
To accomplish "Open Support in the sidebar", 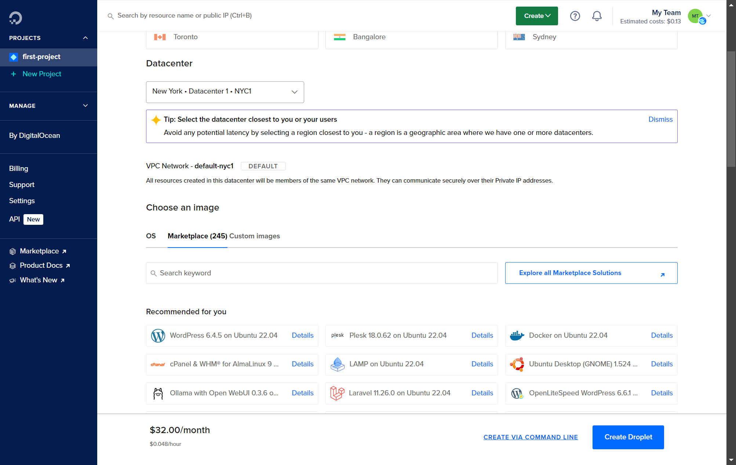I will 22,185.
